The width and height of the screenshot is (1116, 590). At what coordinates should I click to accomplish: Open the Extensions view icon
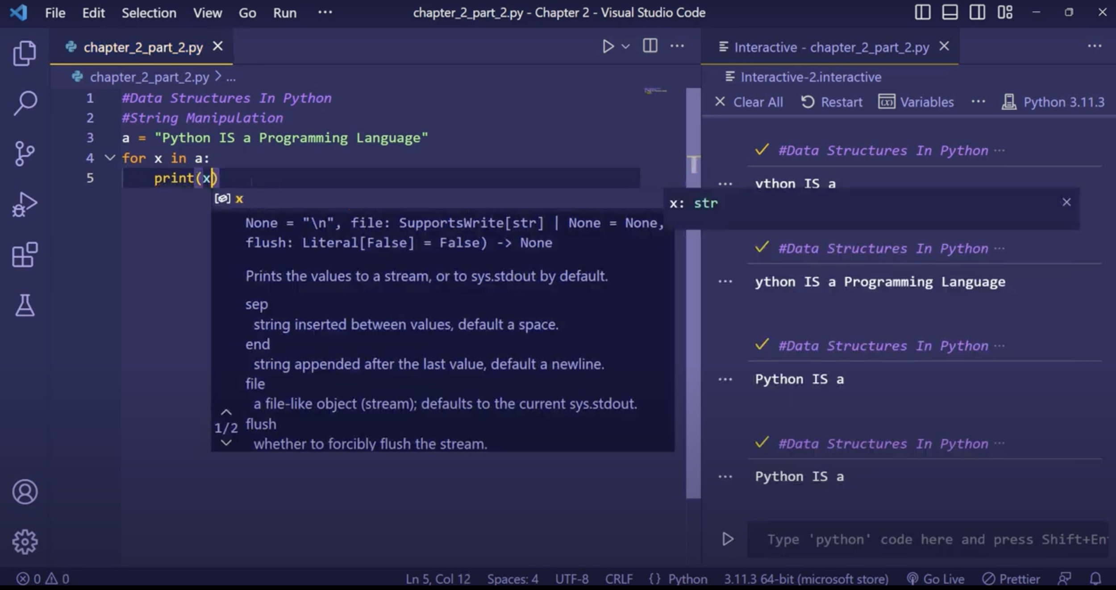(25, 255)
